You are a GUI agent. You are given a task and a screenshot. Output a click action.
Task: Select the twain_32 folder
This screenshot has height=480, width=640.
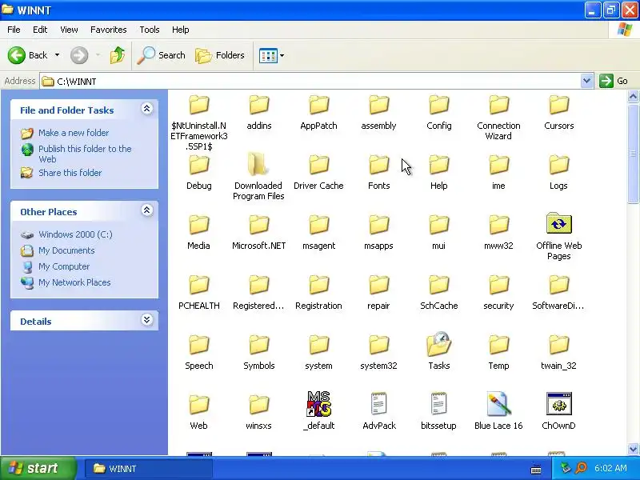[x=558, y=352]
